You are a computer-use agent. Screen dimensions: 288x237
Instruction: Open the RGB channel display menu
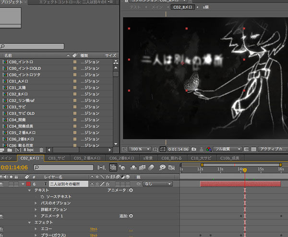click(x=209, y=149)
